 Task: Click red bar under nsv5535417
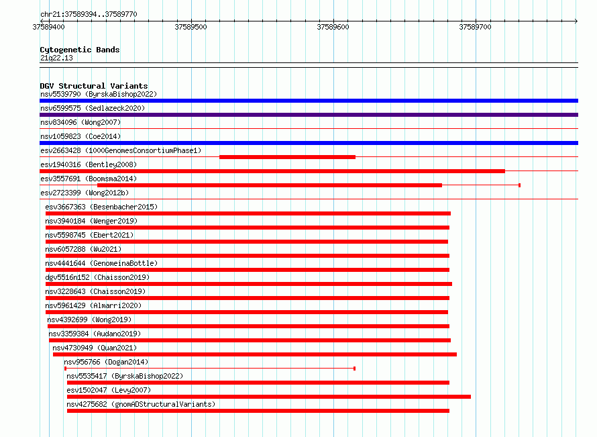[258, 383]
